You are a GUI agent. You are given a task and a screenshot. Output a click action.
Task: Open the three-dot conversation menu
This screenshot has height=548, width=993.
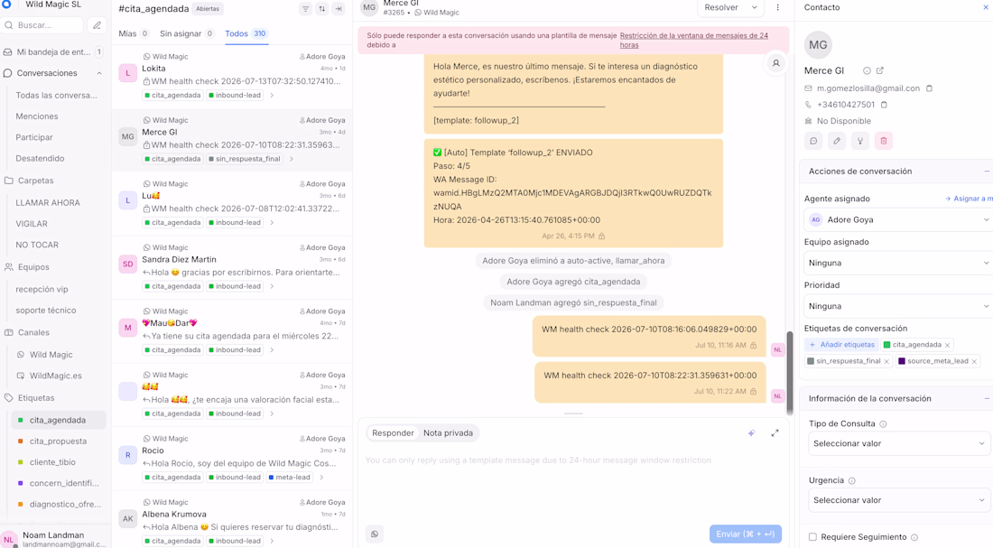point(777,7)
